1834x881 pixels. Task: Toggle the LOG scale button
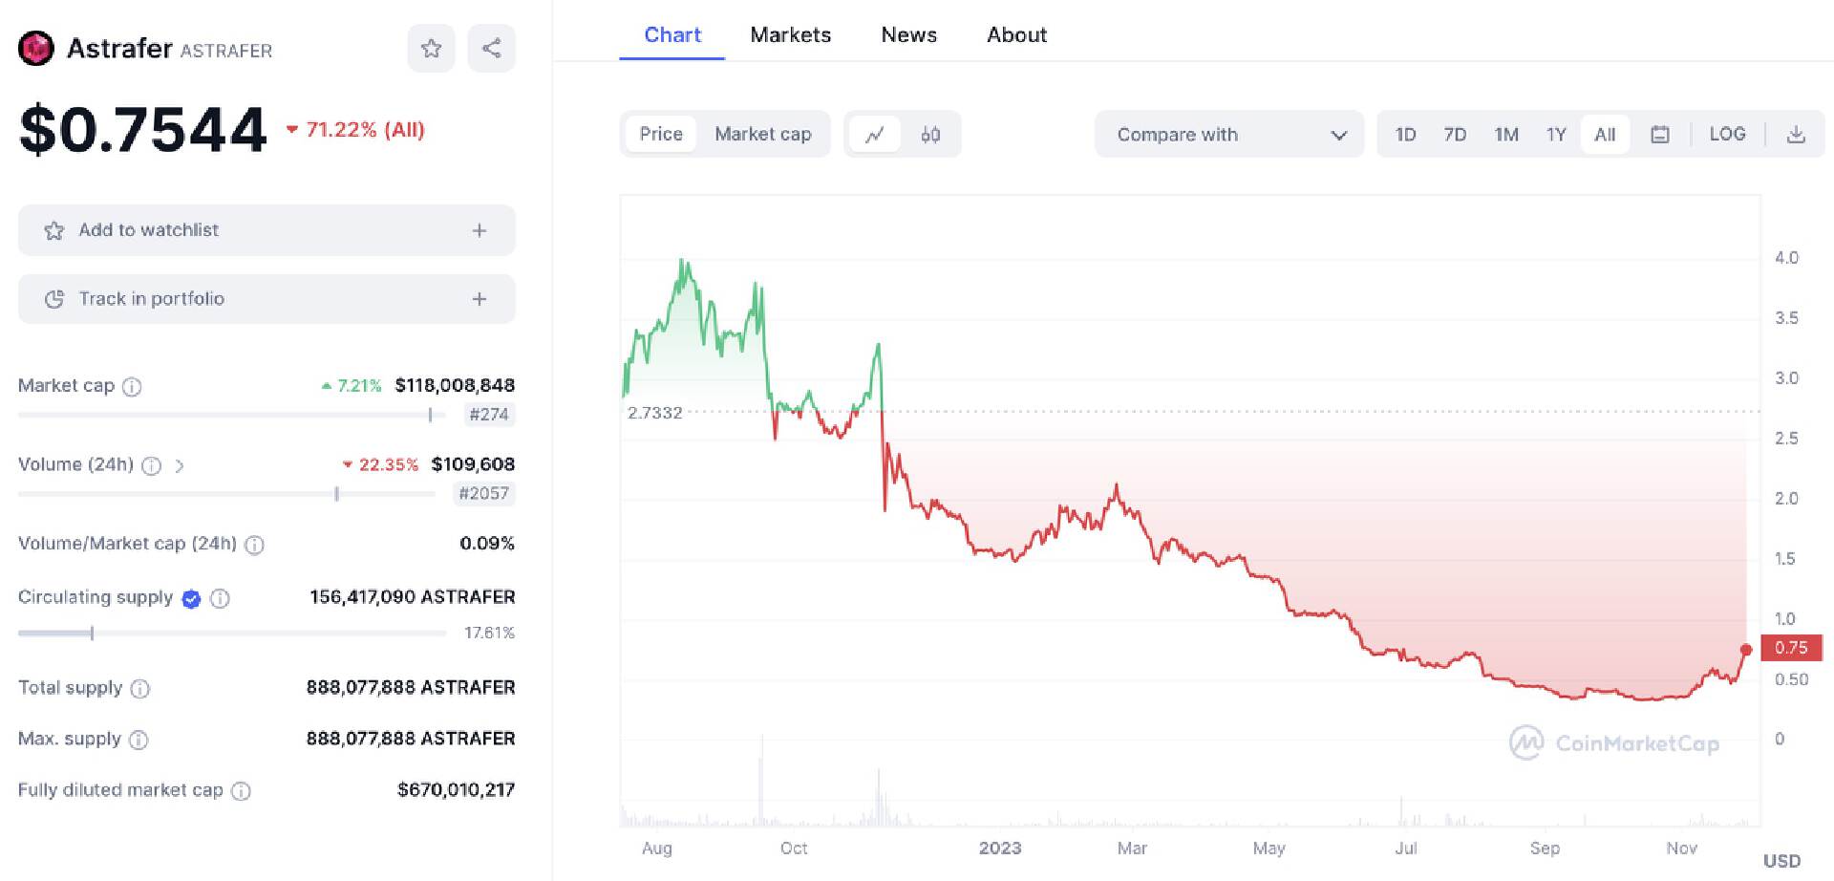[x=1727, y=135]
